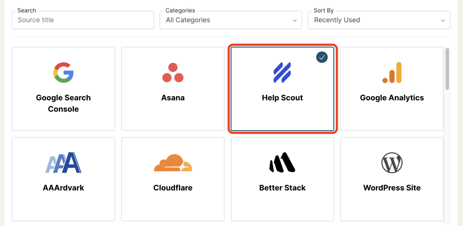Image resolution: width=463 pixels, height=226 pixels.
Task: Select the AAArdvark logo icon
Action: coord(63,163)
